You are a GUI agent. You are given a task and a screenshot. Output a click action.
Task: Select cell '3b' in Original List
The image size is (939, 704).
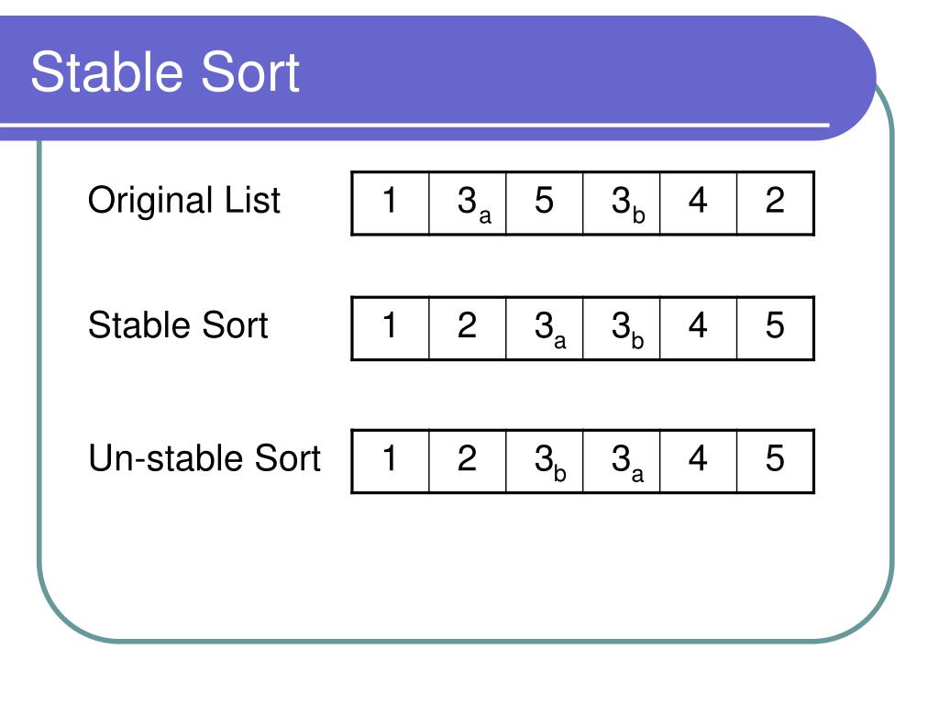[622, 203]
